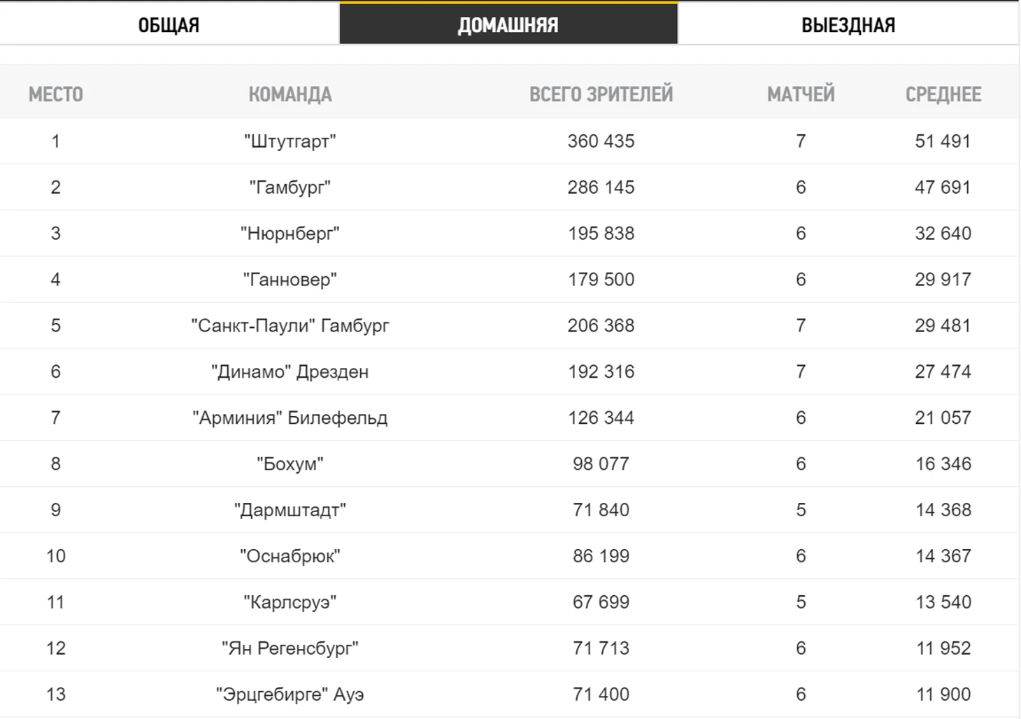Open the "Дармштадт" team entry
The width and height of the screenshot is (1021, 719).
290,511
